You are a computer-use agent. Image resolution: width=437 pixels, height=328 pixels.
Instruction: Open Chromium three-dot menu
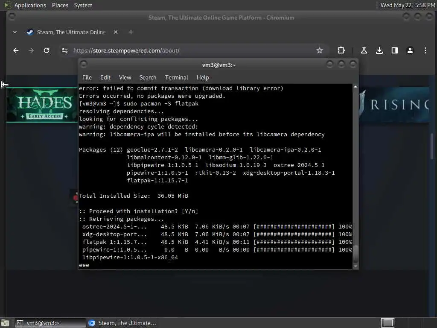click(x=425, y=50)
